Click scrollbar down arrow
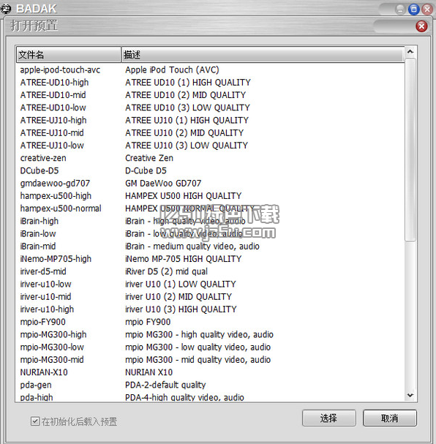 pyautogui.click(x=410, y=395)
